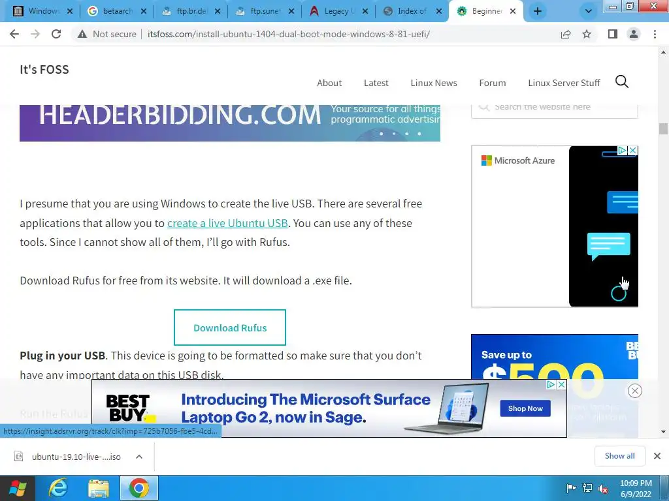Close the Best Buy banner ad X
The height and width of the screenshot is (501, 669).
tap(561, 385)
